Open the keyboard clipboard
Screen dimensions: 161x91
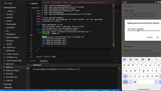143,59
